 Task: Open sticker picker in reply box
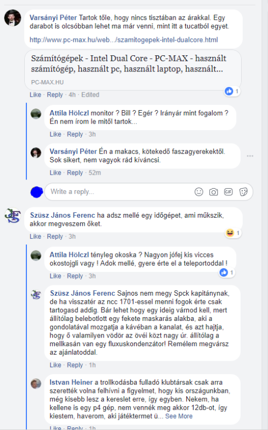(243, 192)
